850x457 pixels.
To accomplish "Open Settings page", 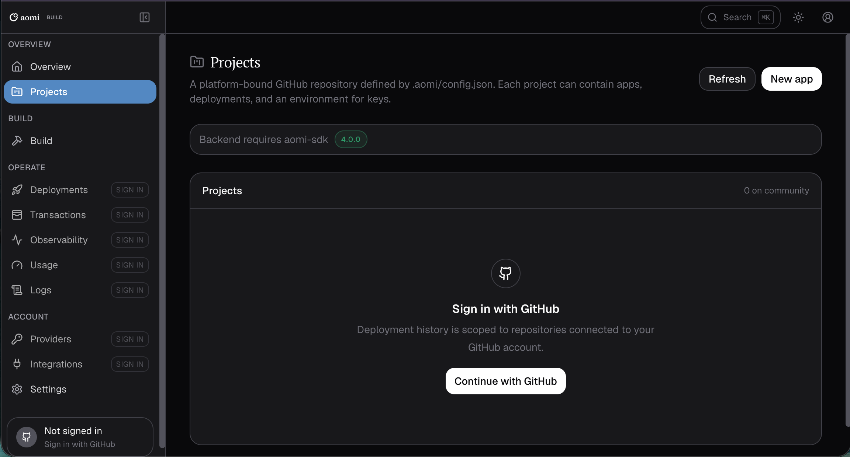I will point(80,389).
